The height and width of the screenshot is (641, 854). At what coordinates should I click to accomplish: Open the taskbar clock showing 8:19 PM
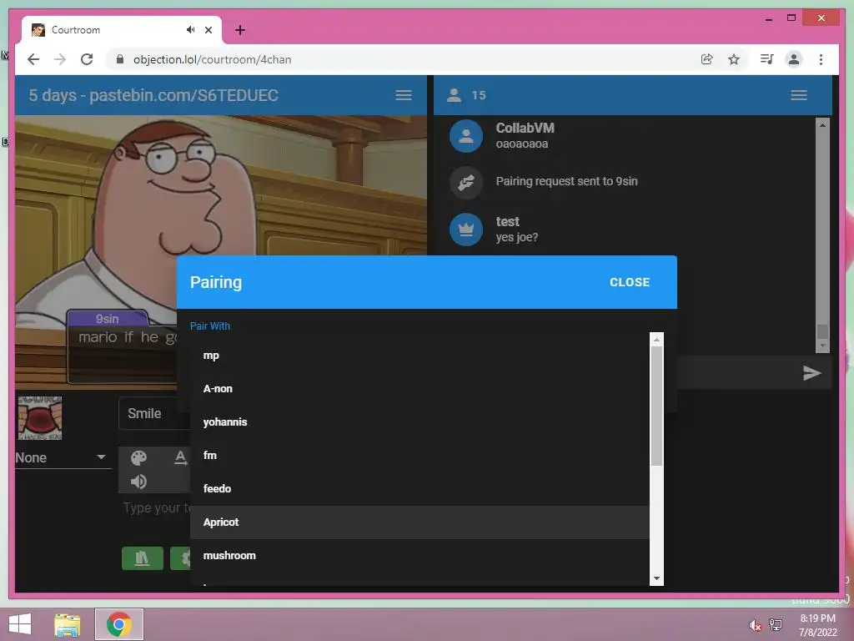pos(817,625)
